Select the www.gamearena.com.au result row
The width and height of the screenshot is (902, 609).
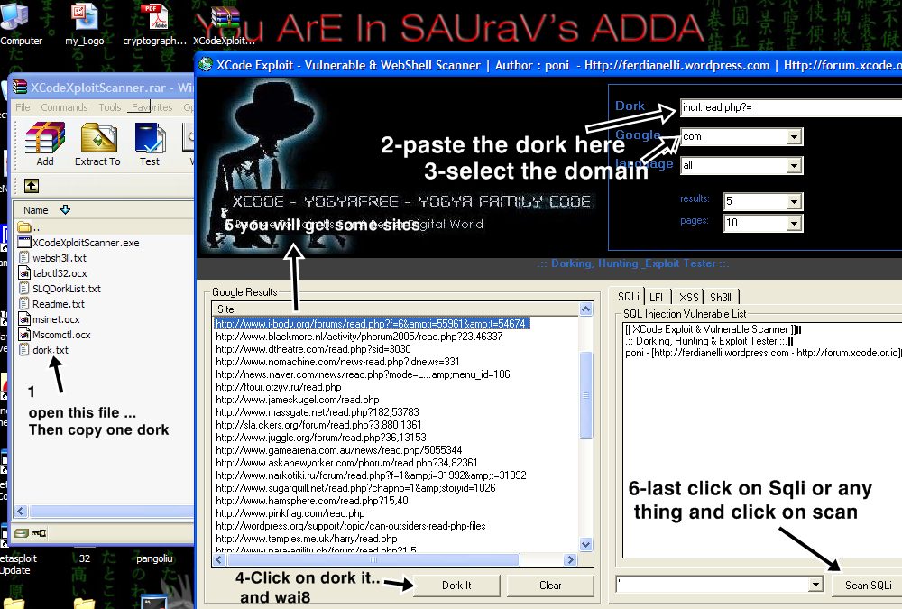coord(338,450)
